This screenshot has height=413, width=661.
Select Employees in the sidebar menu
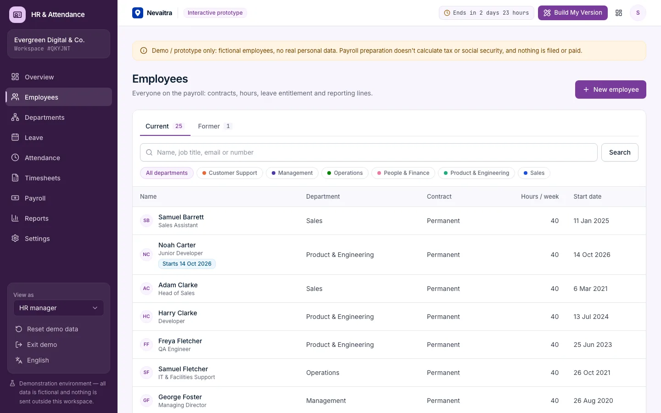click(59, 97)
